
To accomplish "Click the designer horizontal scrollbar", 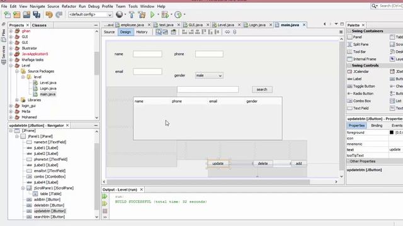I will coord(208,182).
